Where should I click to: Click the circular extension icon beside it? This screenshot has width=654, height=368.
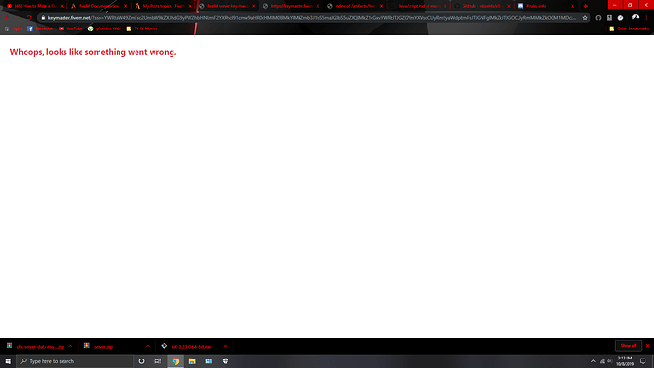[x=620, y=18]
